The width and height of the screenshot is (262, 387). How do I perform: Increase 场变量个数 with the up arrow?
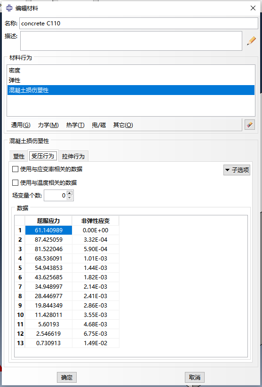click(x=70, y=193)
